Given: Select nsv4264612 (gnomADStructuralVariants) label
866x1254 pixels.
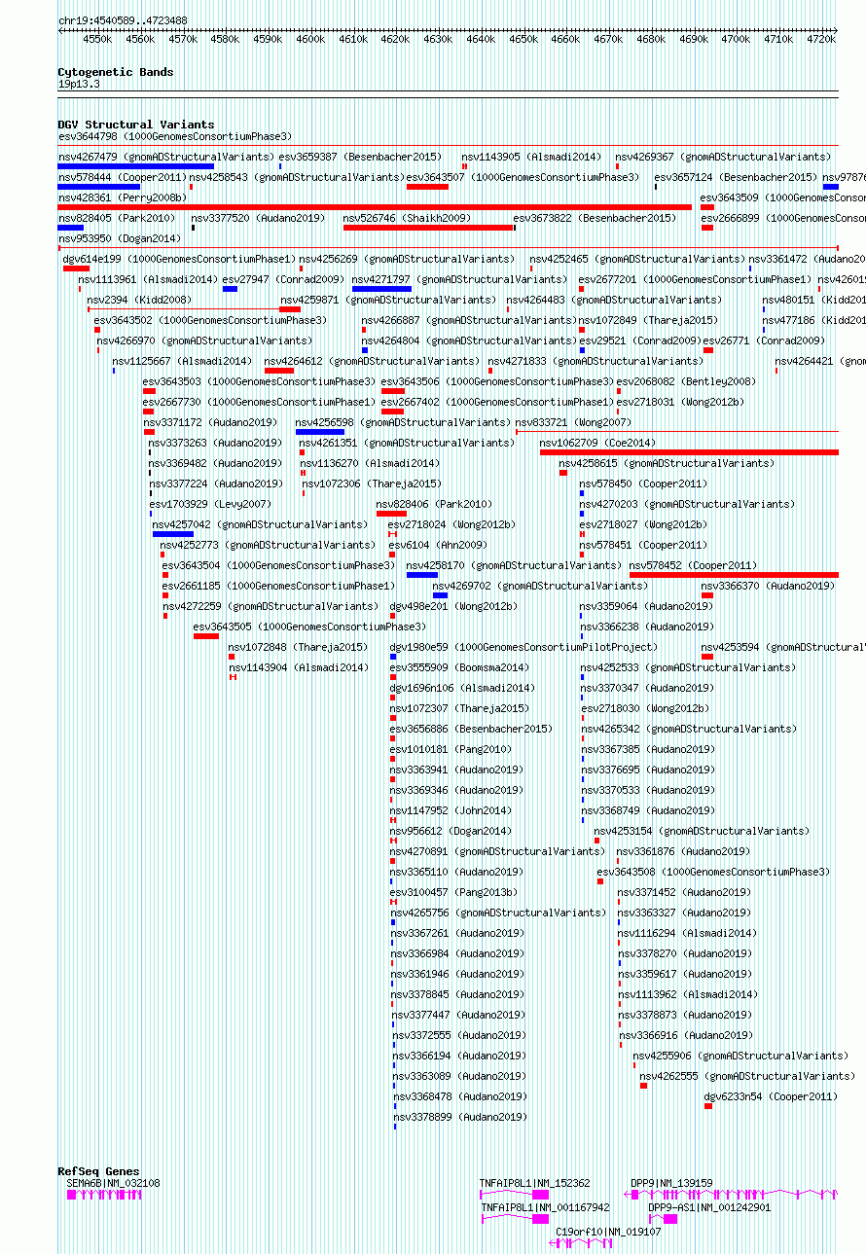Looking at the screenshot, I should (372, 361).
